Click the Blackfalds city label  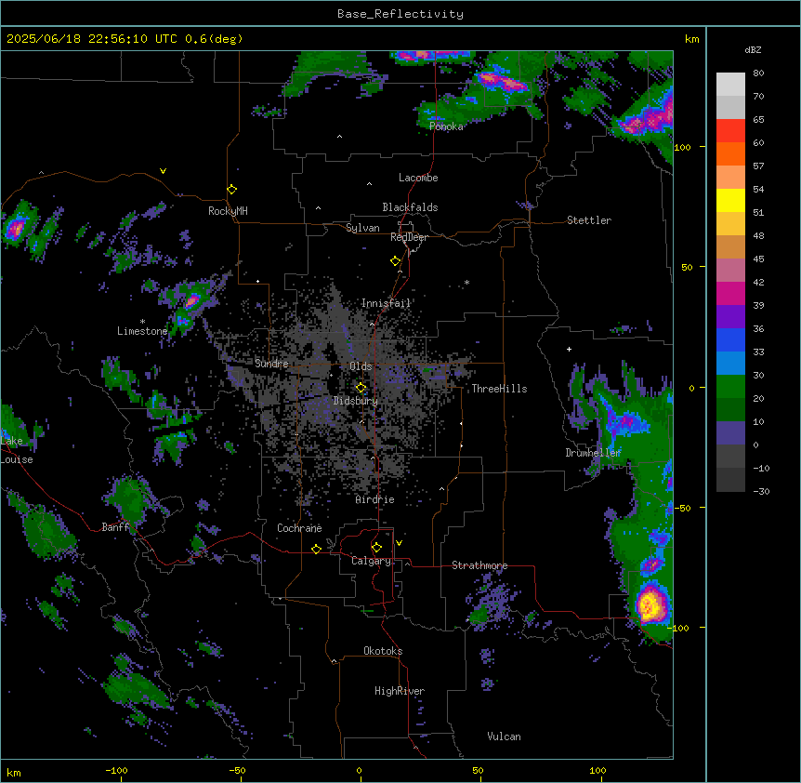410,207
